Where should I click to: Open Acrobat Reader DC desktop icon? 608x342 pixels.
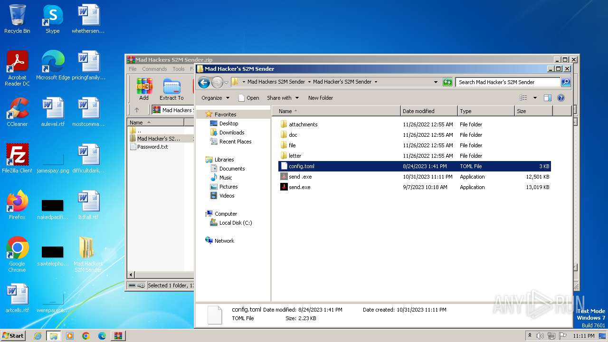(17, 68)
